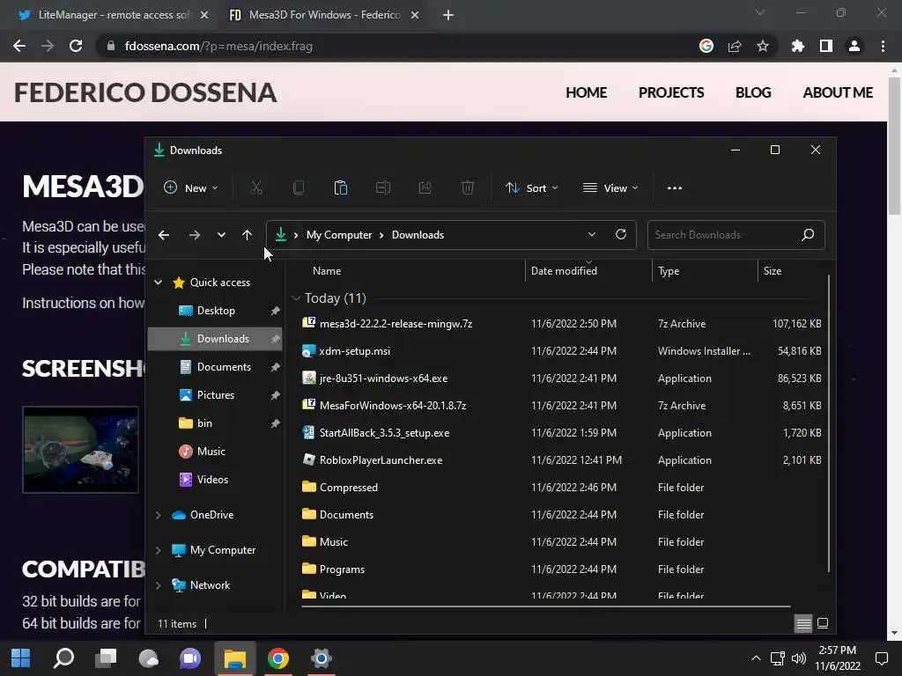Click the Google icon in address bar
Image resolution: width=902 pixels, height=676 pixels.
(706, 46)
